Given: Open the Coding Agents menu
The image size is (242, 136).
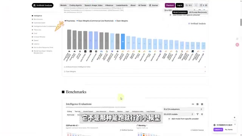Looking at the screenshot, I should (76, 5).
